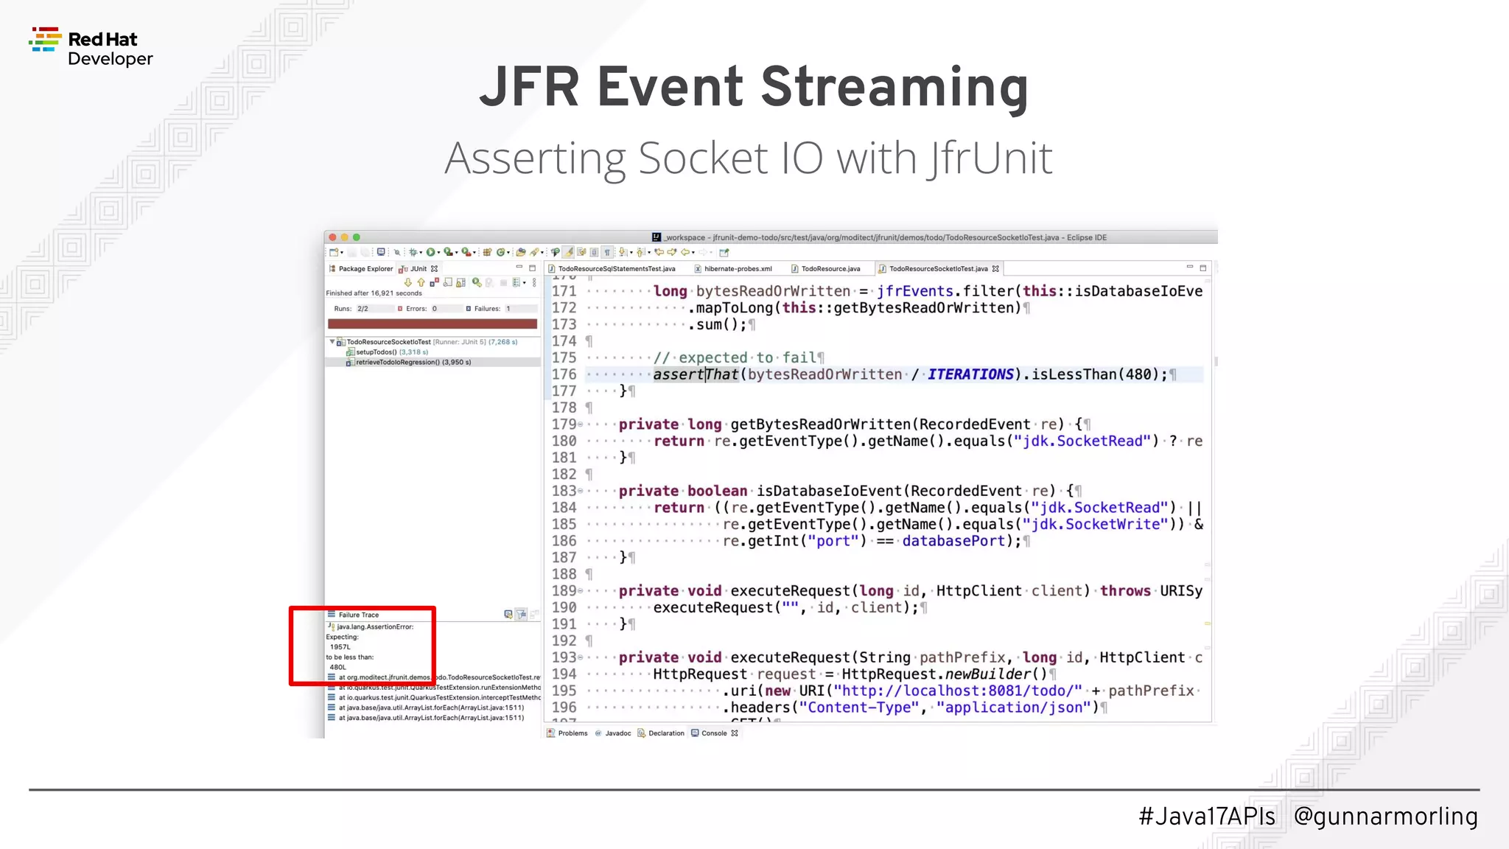Open the External Tools dropdown arrow
Screen dimensions: 1509x849
[x=475, y=253]
